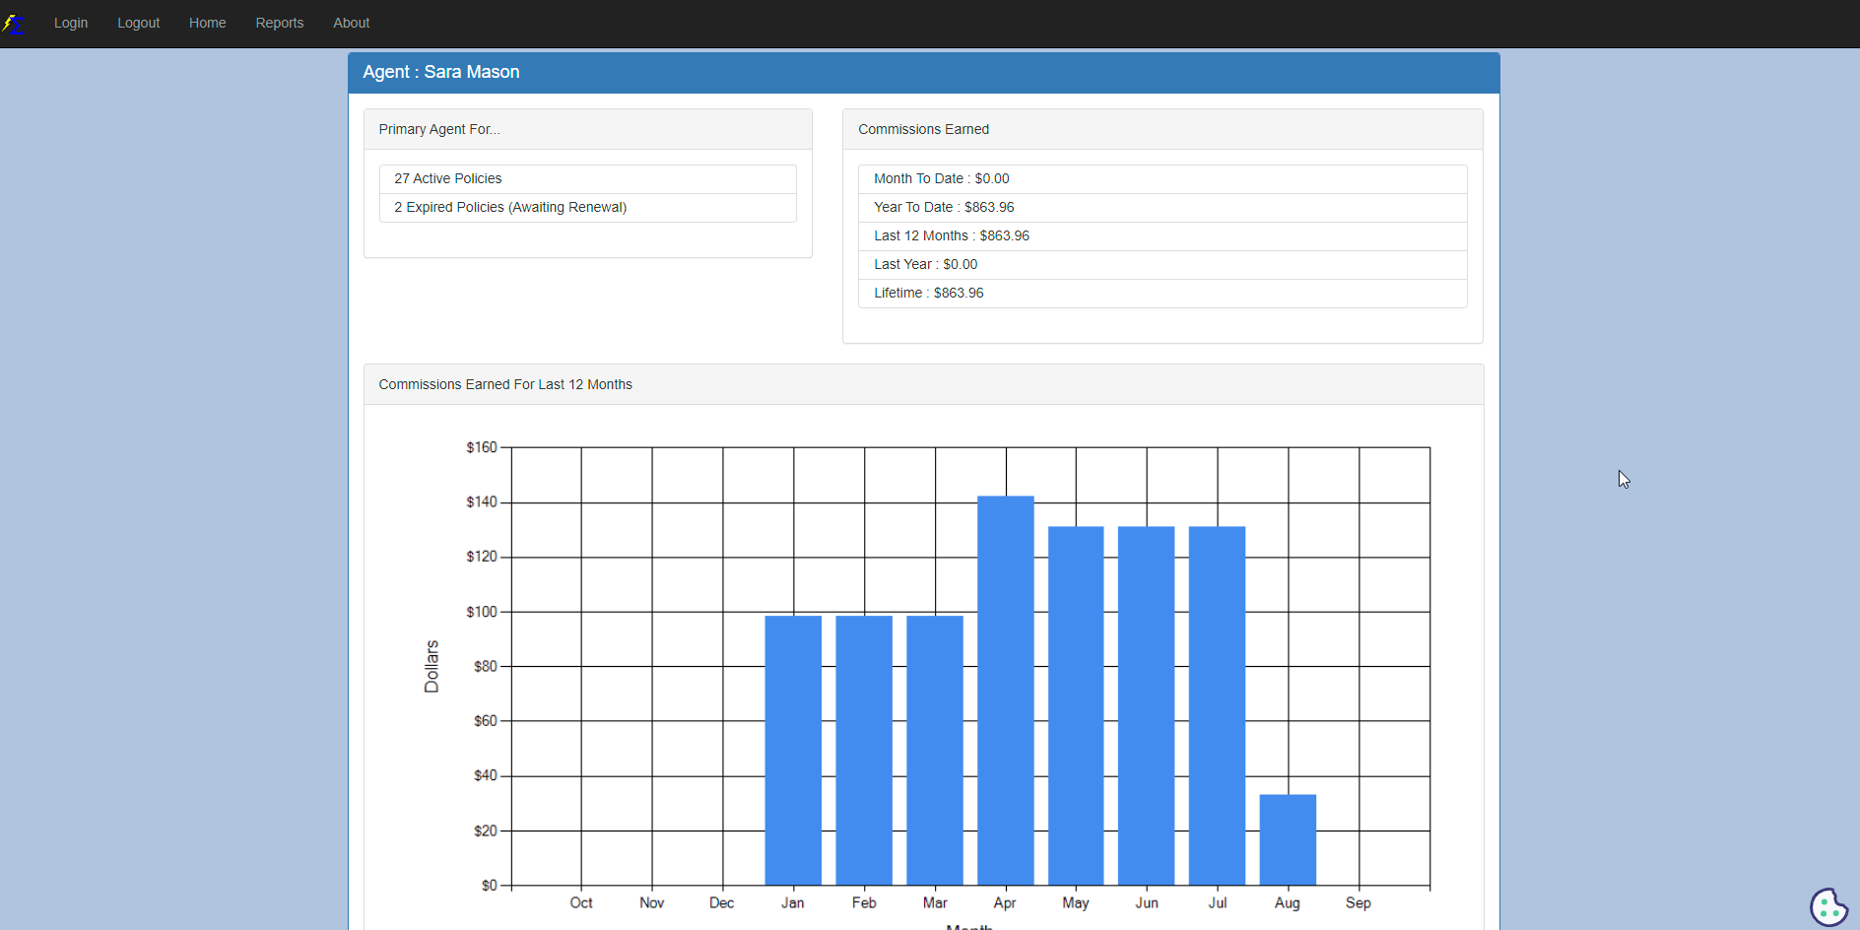Image resolution: width=1860 pixels, height=930 pixels.
Task: Click the Logout link
Action: coord(138,23)
